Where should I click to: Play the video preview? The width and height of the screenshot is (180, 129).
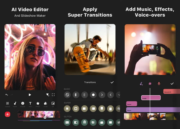tap(30, 95)
